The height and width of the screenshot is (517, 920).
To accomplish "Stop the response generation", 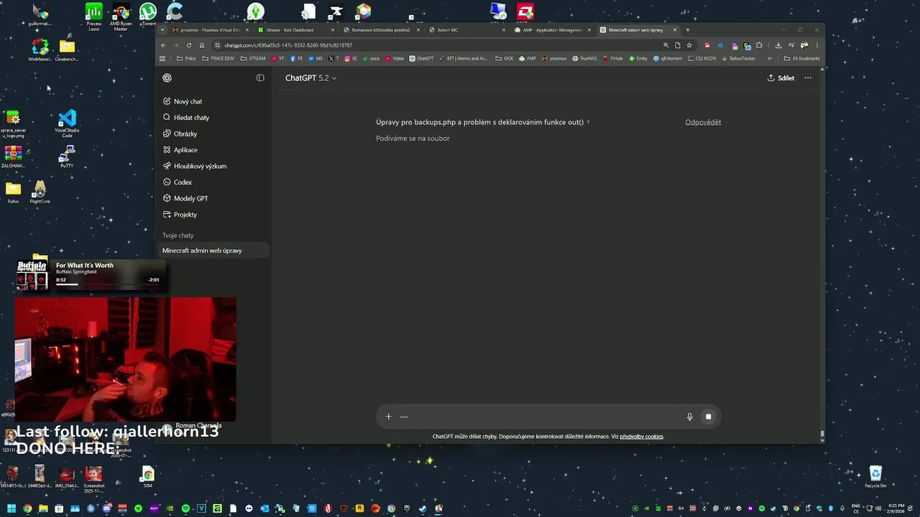I will point(708,416).
